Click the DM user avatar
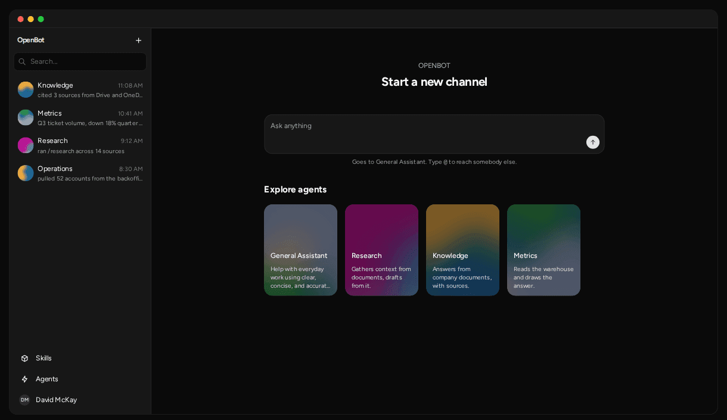This screenshot has height=420, width=727. pos(24,400)
